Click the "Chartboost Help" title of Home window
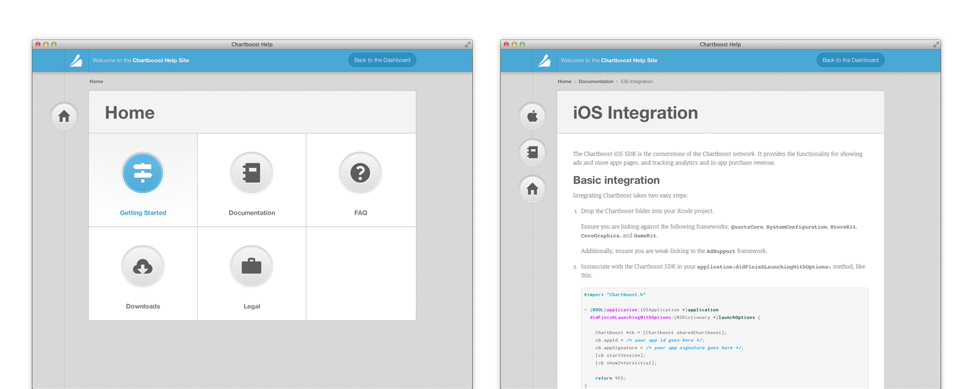Image resolution: width=973 pixels, height=389 pixels. coord(252,45)
